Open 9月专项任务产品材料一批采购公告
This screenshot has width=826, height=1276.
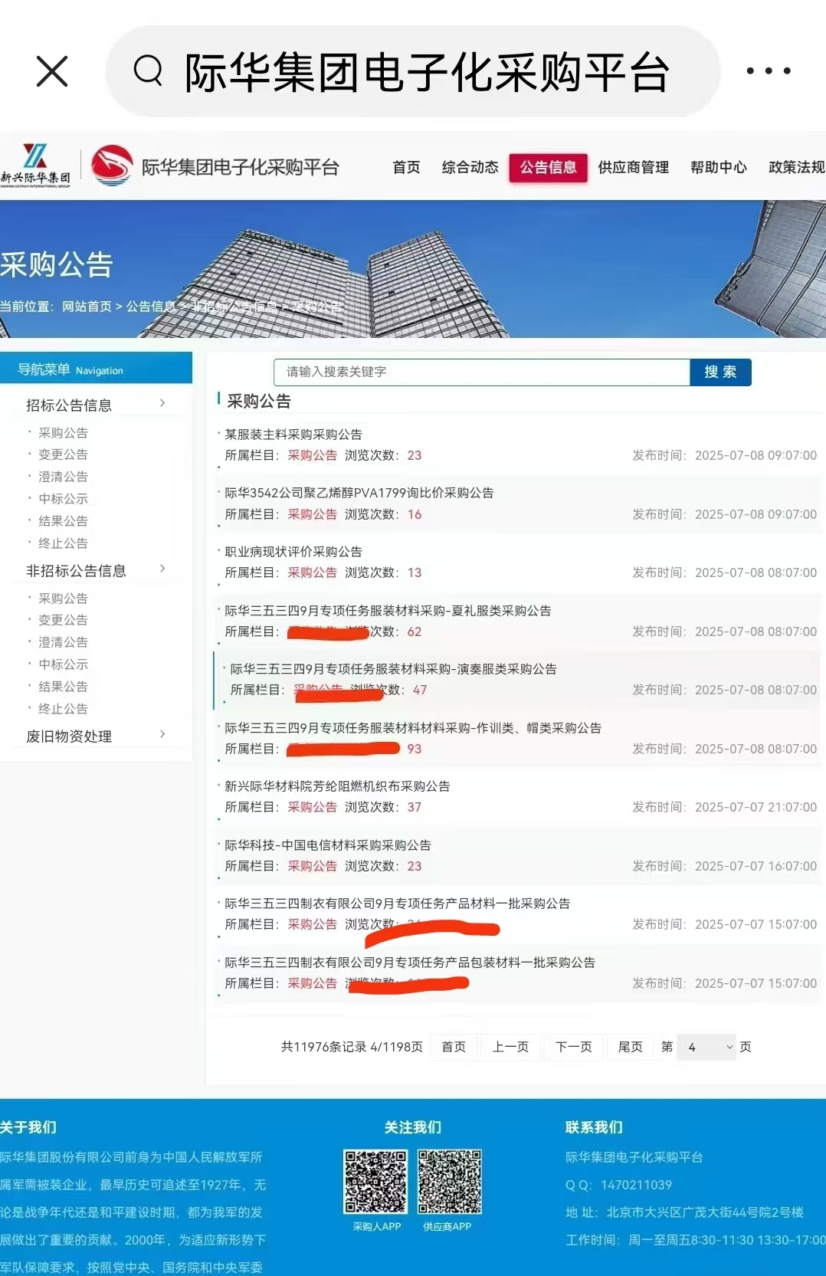click(x=398, y=904)
